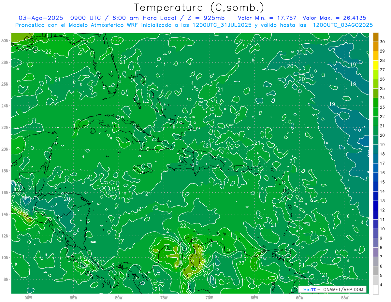The height and width of the screenshot is (302, 391).
Task: Click the 18N latitude axis label
Action: click(6, 171)
